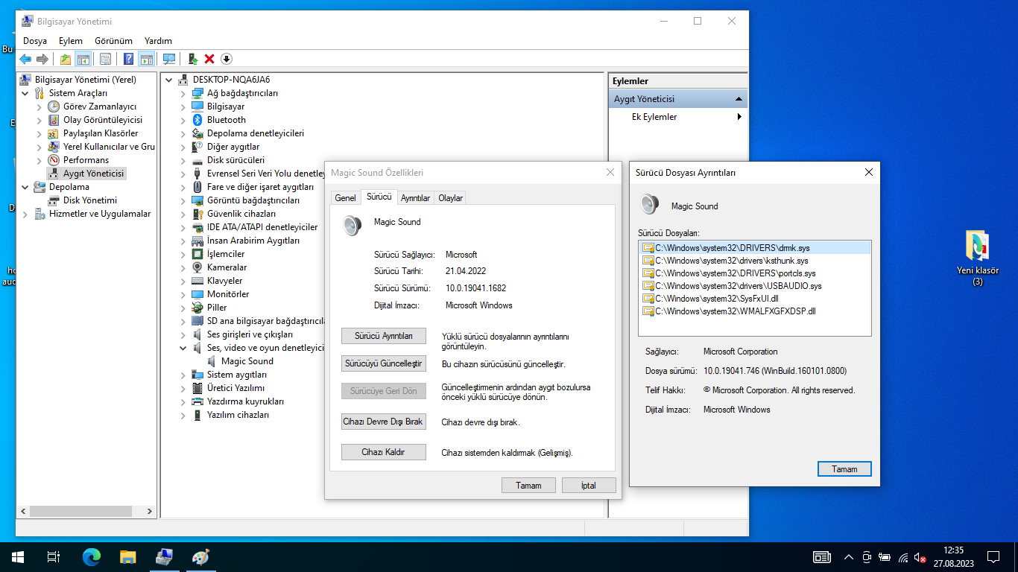Switch to the Genel tab
This screenshot has width=1018, height=572.
tap(345, 198)
